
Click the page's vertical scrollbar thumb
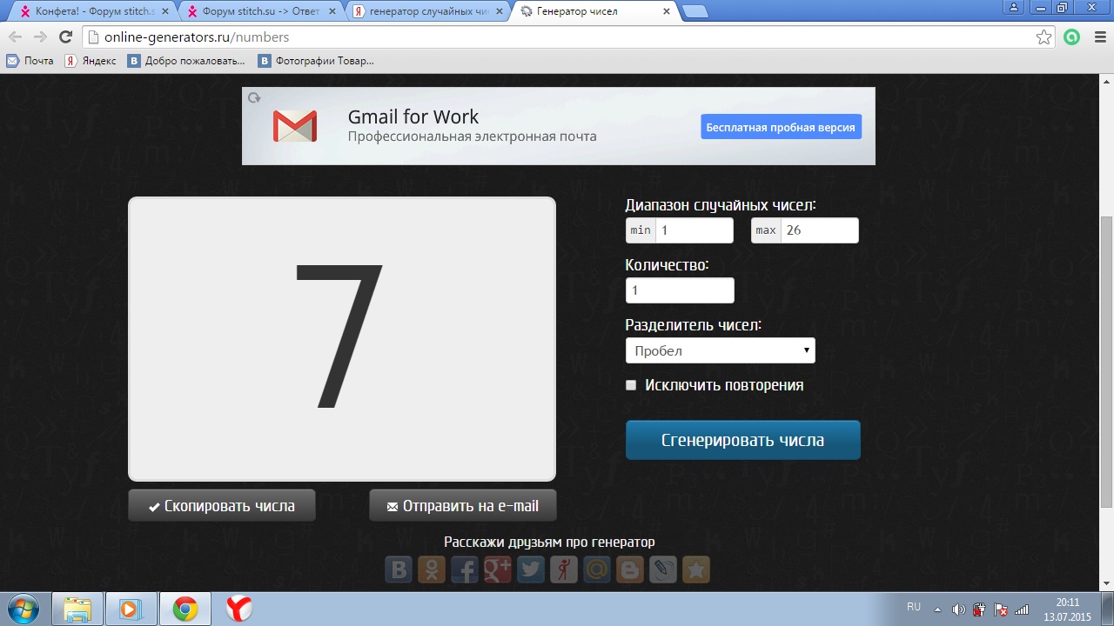pyautogui.click(x=1106, y=361)
